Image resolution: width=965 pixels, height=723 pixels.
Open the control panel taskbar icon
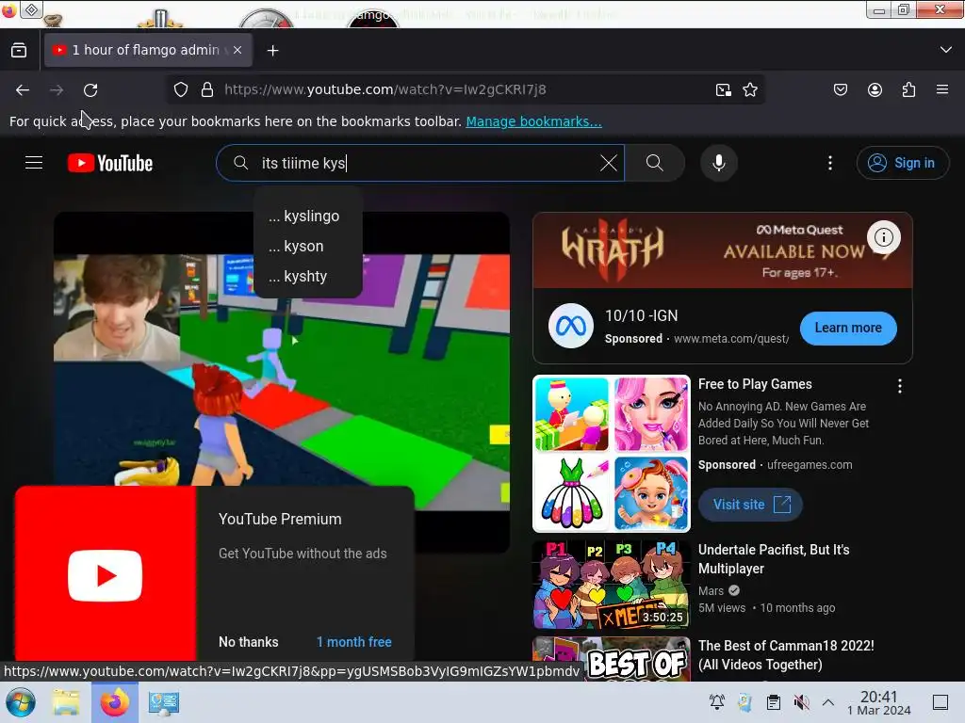[164, 702]
